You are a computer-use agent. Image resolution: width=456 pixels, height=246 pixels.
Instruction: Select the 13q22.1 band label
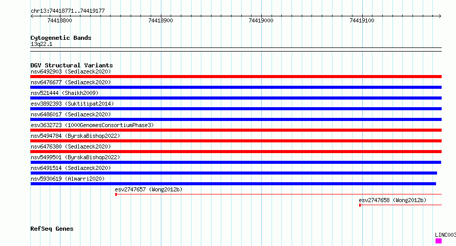(42, 44)
